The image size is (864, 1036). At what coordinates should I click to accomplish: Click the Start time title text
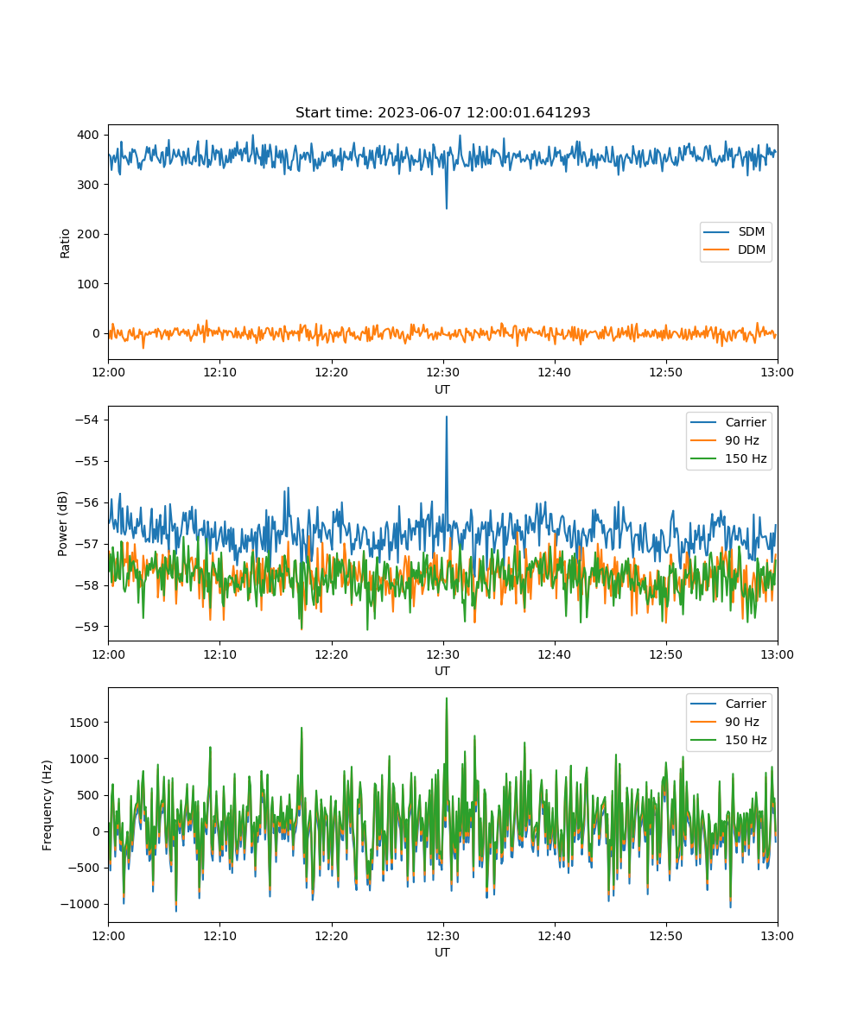point(442,113)
